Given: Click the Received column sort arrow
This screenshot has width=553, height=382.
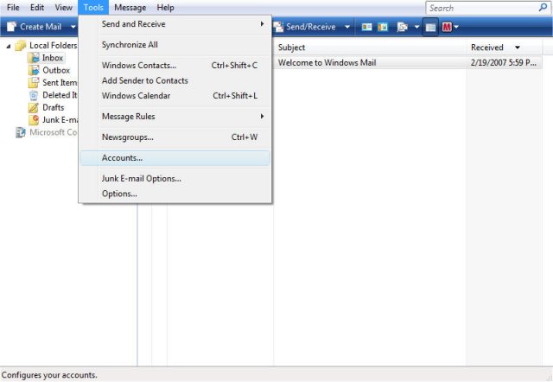Looking at the screenshot, I should (x=518, y=48).
